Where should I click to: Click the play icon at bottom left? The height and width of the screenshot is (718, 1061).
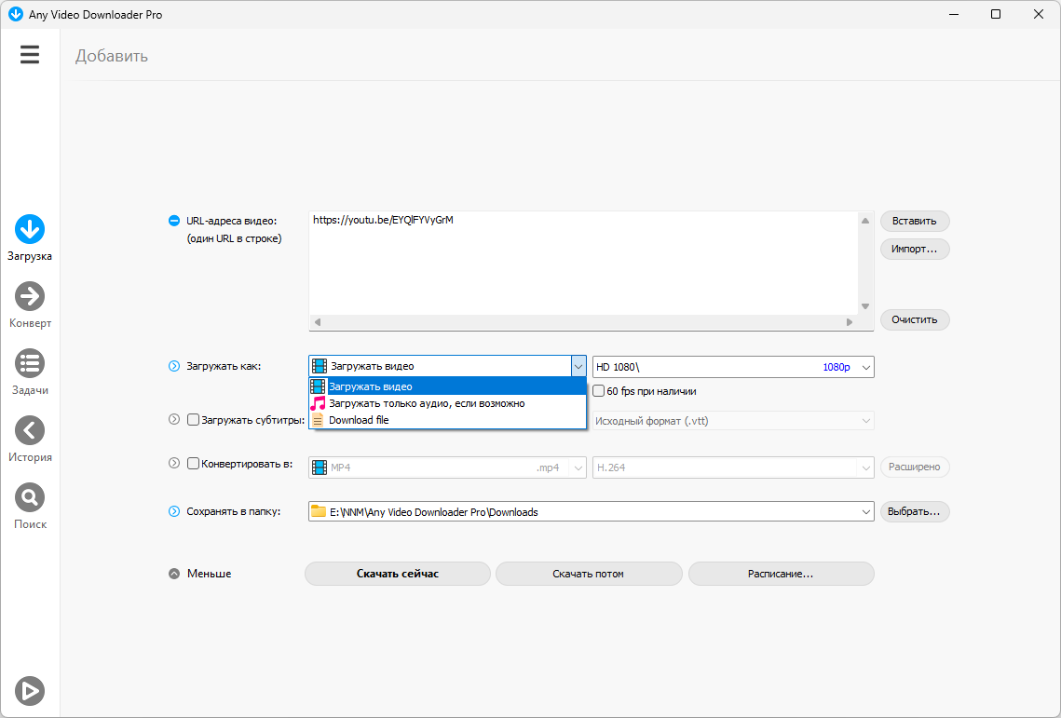coord(30,690)
